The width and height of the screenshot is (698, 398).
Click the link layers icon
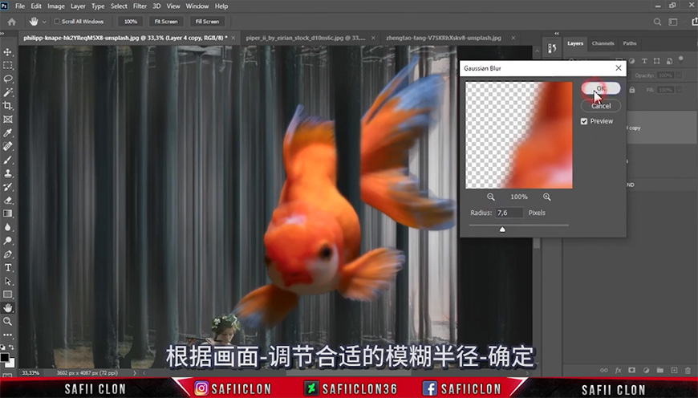tap(603, 370)
